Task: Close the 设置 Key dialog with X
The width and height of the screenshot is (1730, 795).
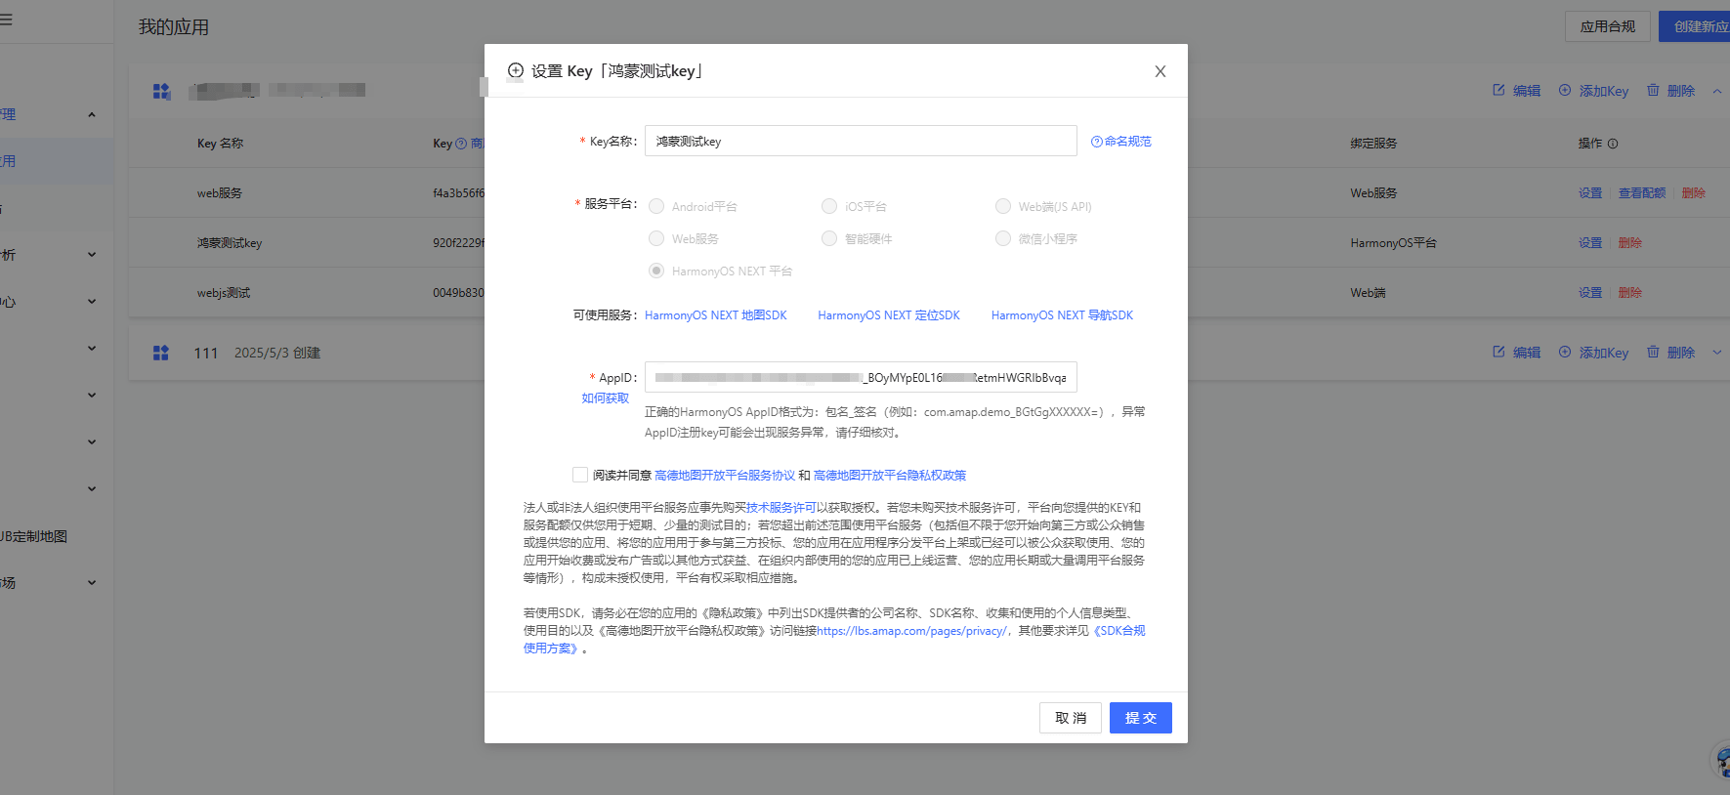Action: click(x=1160, y=71)
